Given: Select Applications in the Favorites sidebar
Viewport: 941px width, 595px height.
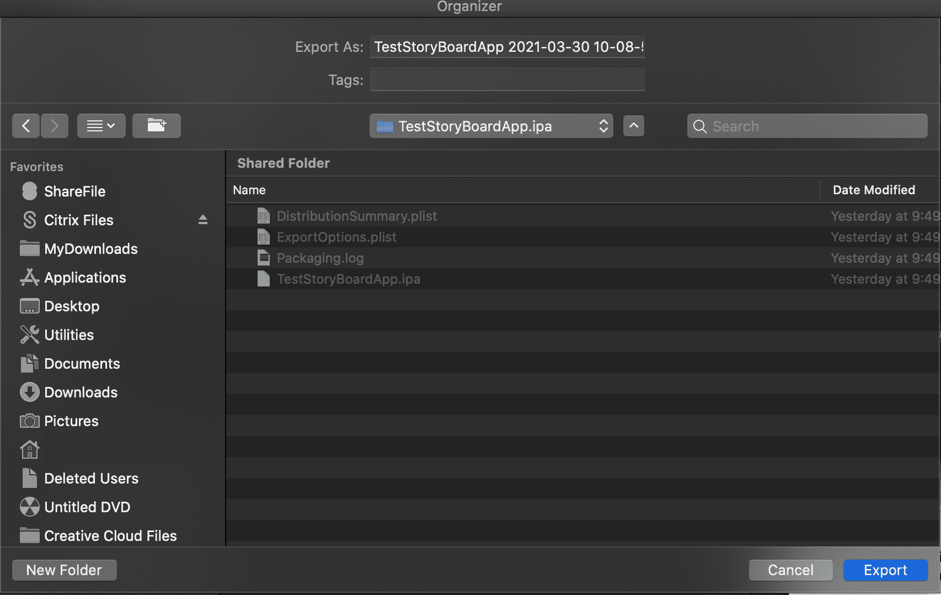Looking at the screenshot, I should click(x=85, y=278).
